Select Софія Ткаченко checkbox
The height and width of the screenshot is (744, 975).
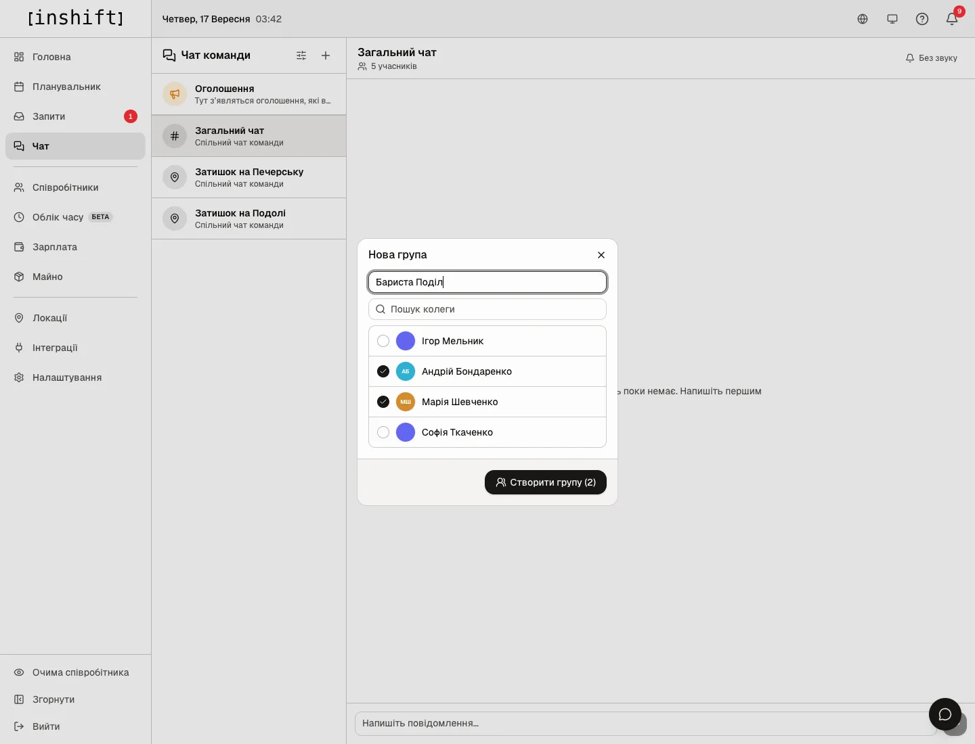tap(383, 432)
